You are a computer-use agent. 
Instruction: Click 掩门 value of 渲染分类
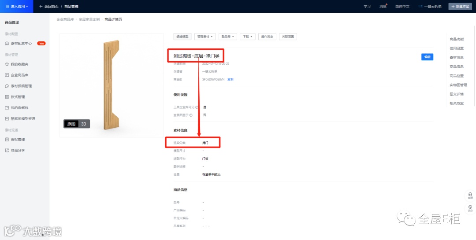click(x=205, y=143)
